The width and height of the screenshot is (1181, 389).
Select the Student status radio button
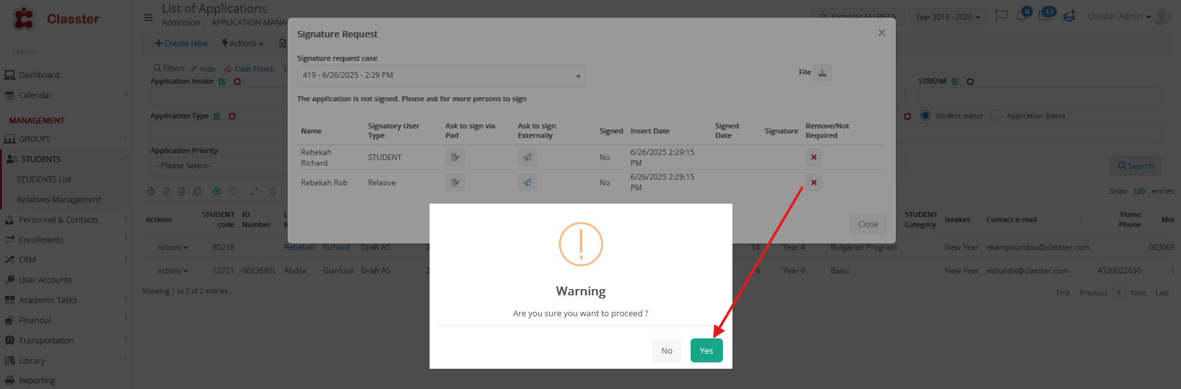pos(926,116)
